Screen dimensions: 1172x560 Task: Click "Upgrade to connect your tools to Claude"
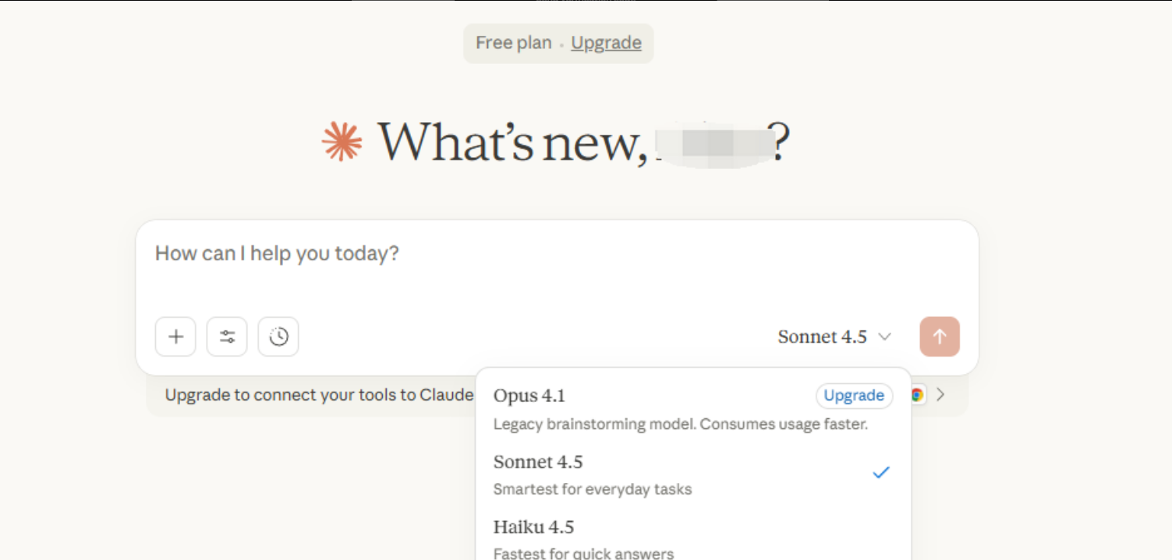pos(319,395)
